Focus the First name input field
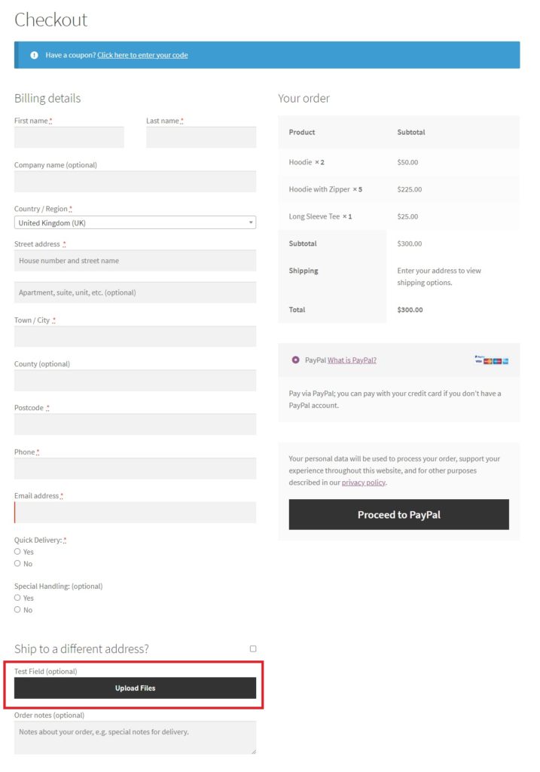 click(x=69, y=137)
